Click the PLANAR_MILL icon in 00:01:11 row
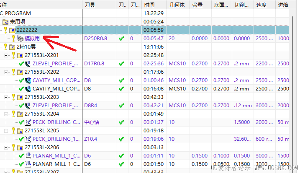The width and height of the screenshot is (300, 173). point(28,156)
